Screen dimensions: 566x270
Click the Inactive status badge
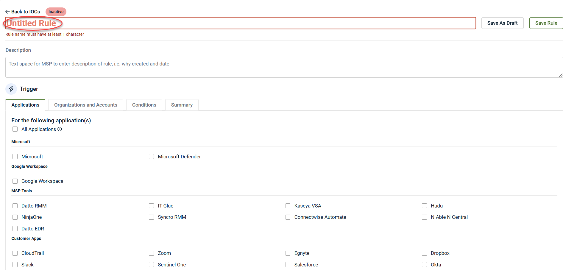[x=56, y=12]
